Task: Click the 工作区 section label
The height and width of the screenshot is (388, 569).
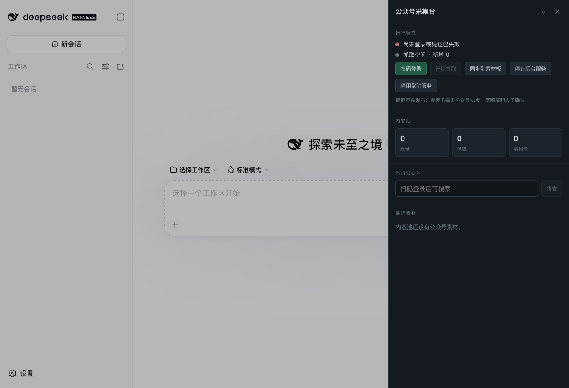Action: 18,66
